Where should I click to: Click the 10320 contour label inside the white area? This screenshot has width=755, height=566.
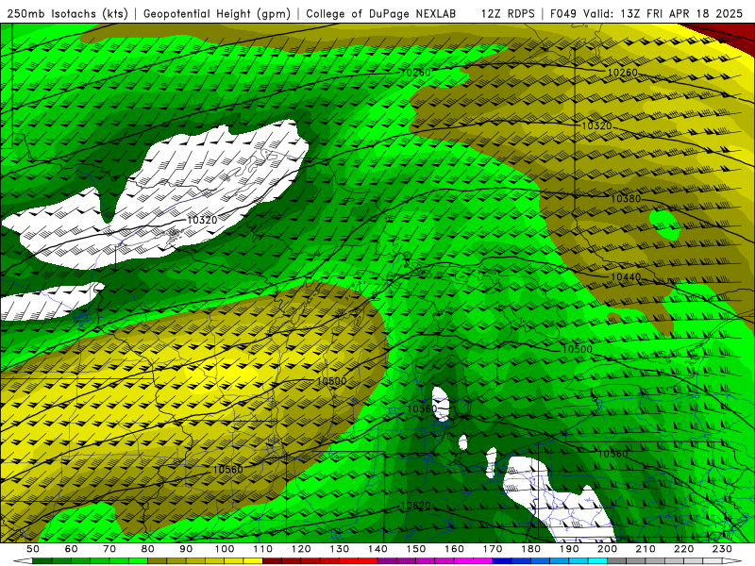point(202,220)
